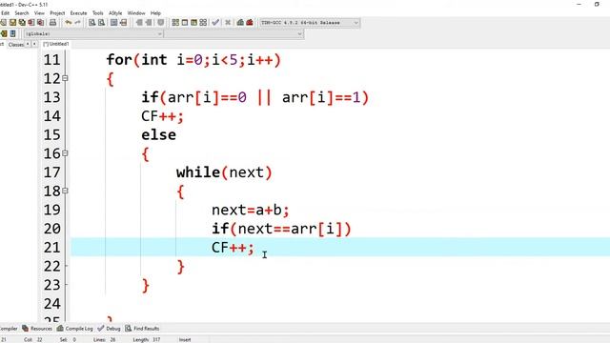Click the Goto Function toolbar icon
Viewport: 610px width, 343px height.
(113, 23)
